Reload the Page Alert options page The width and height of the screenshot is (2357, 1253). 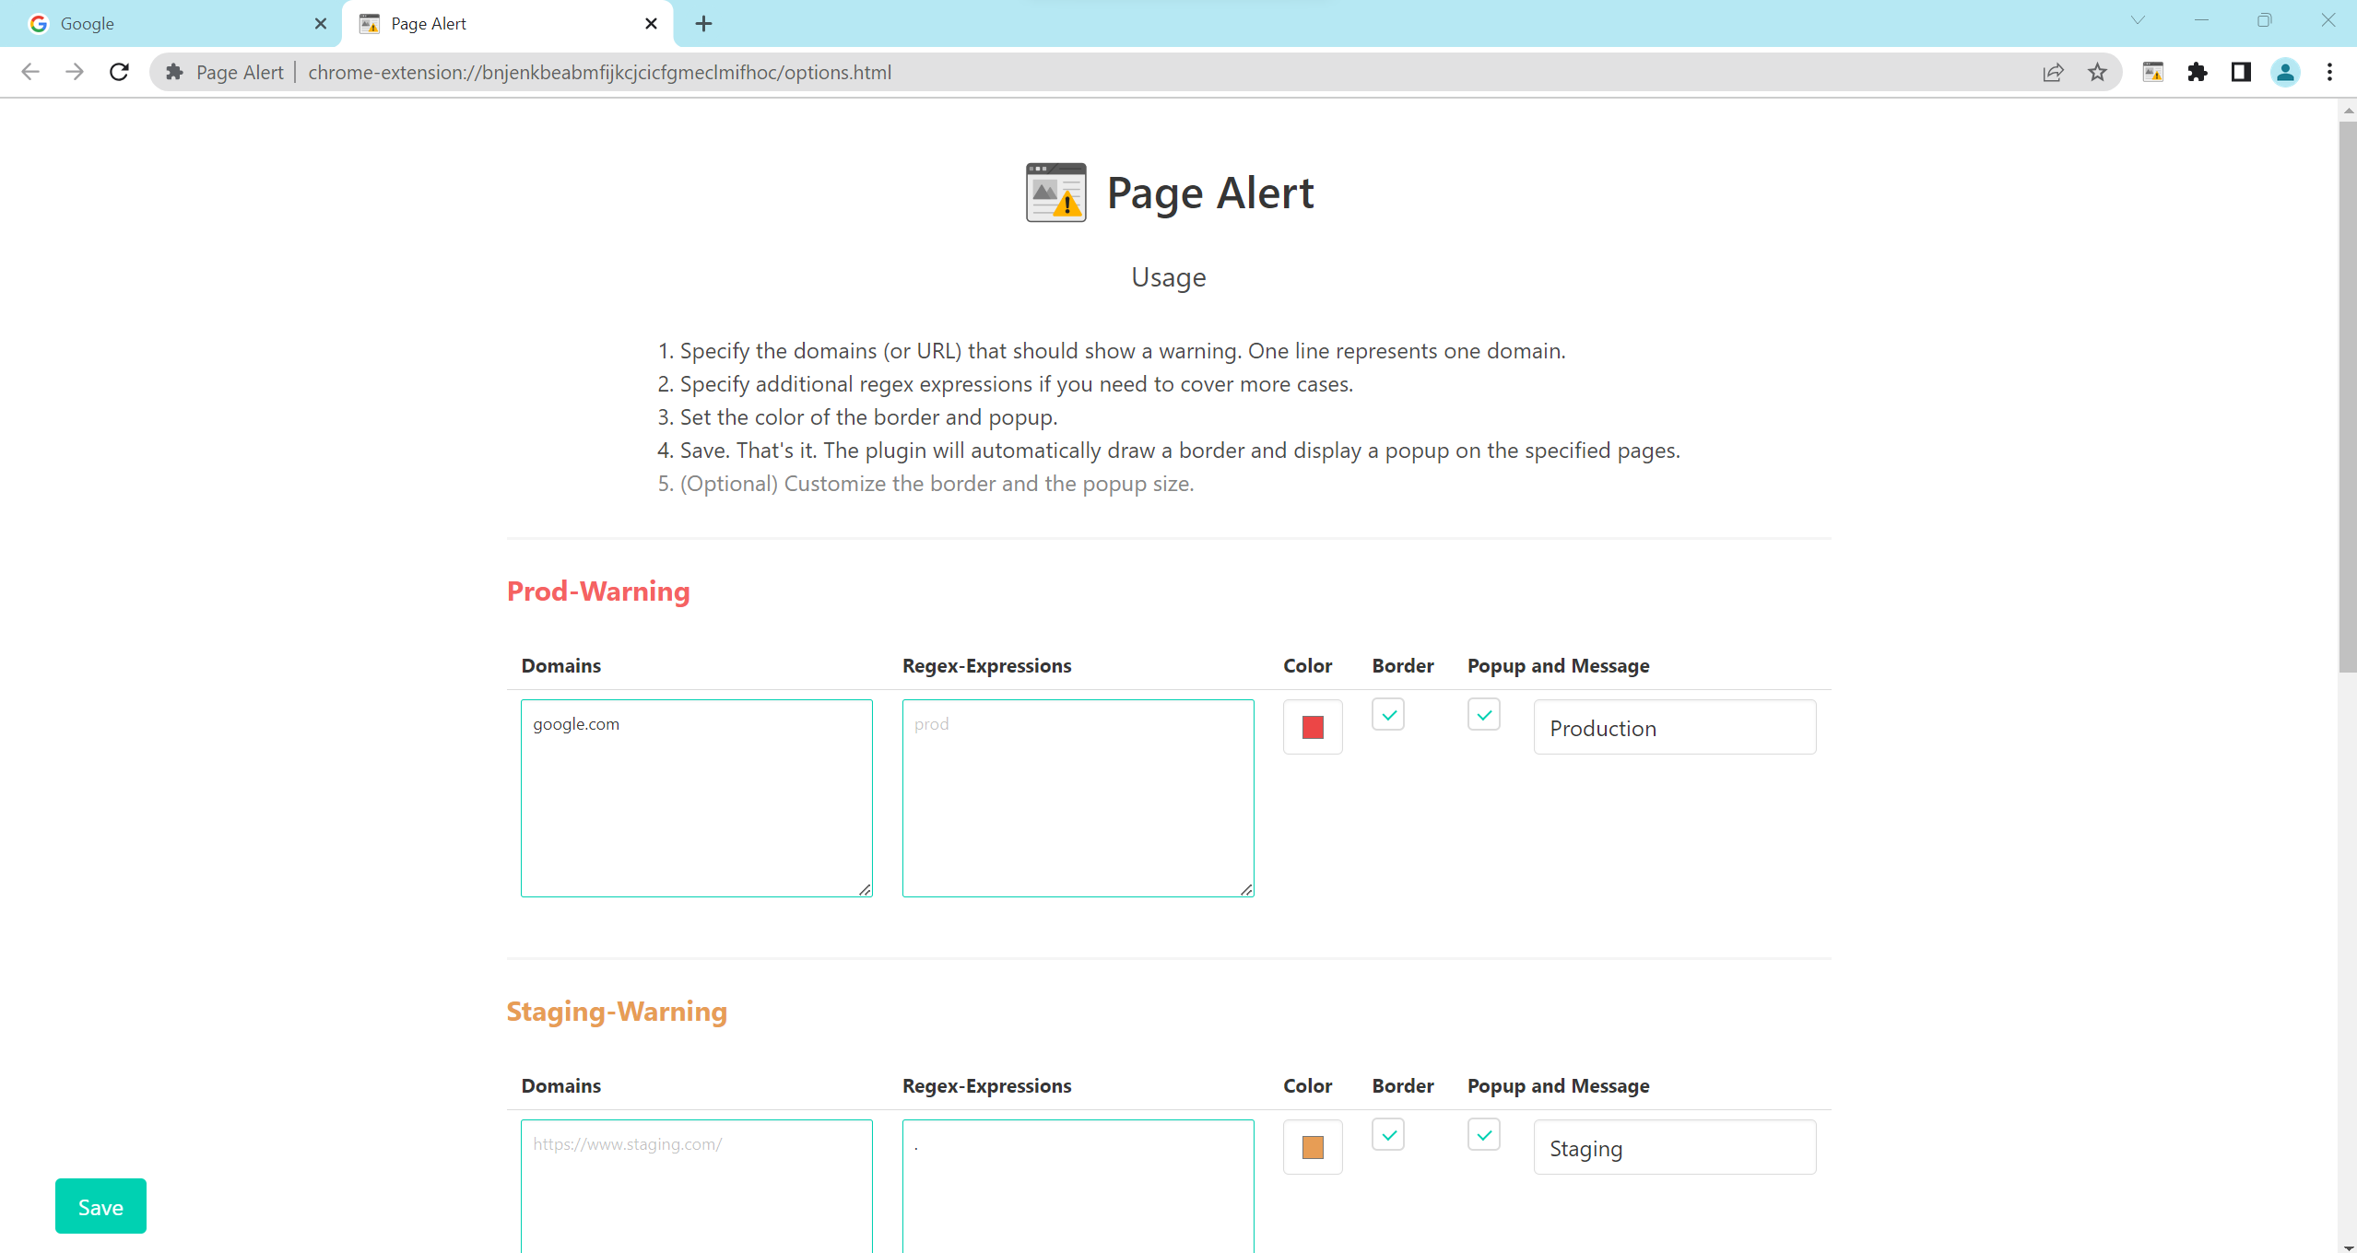(119, 72)
